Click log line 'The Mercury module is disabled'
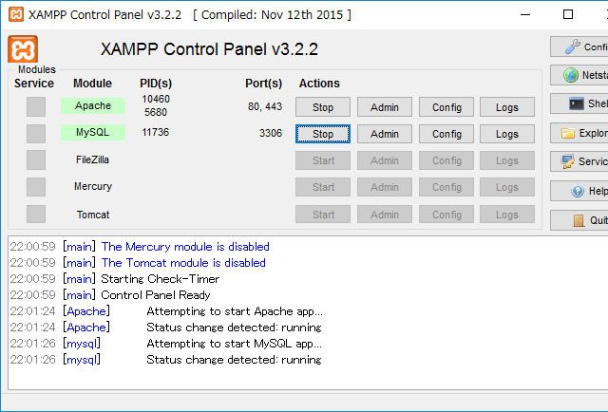The height and width of the screenshot is (412, 608). (x=185, y=247)
